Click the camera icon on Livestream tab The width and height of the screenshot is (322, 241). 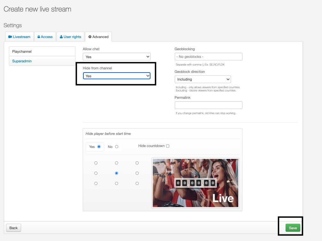[10, 37]
